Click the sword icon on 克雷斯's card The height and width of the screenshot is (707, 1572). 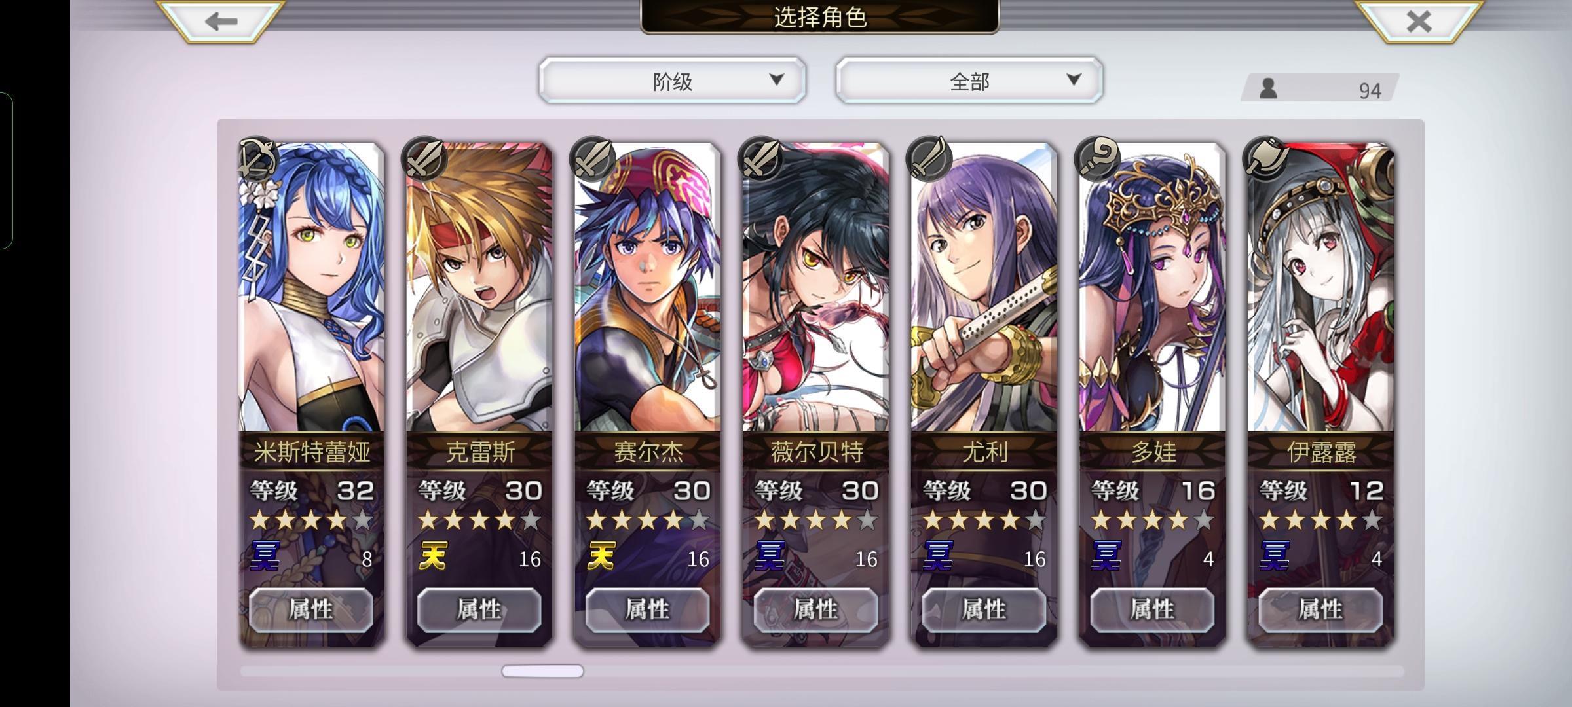[425, 158]
